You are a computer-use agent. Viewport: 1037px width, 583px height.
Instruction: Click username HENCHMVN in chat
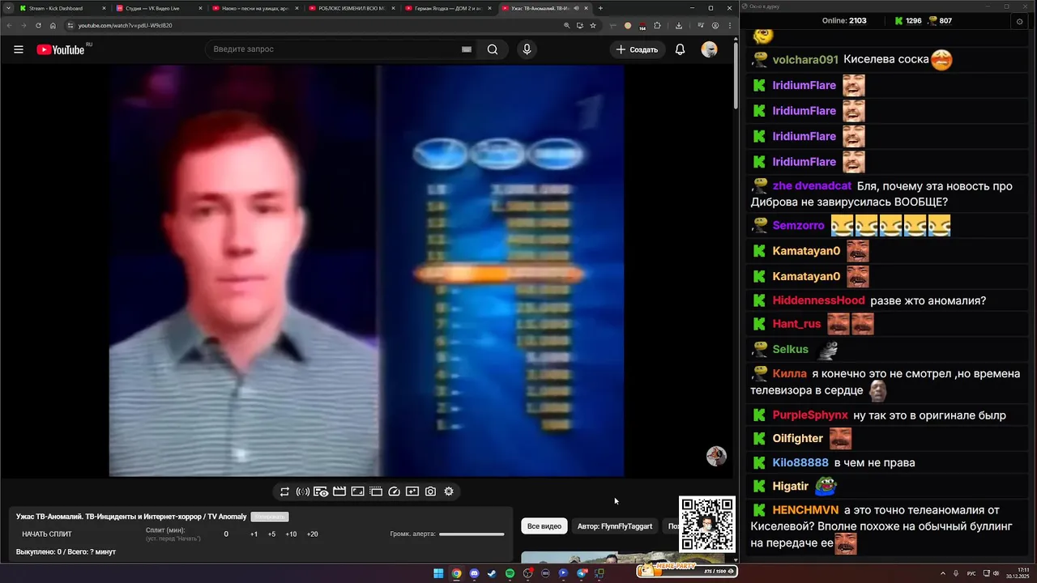coord(805,510)
